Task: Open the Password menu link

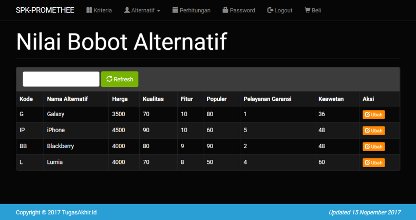Action: (242, 10)
